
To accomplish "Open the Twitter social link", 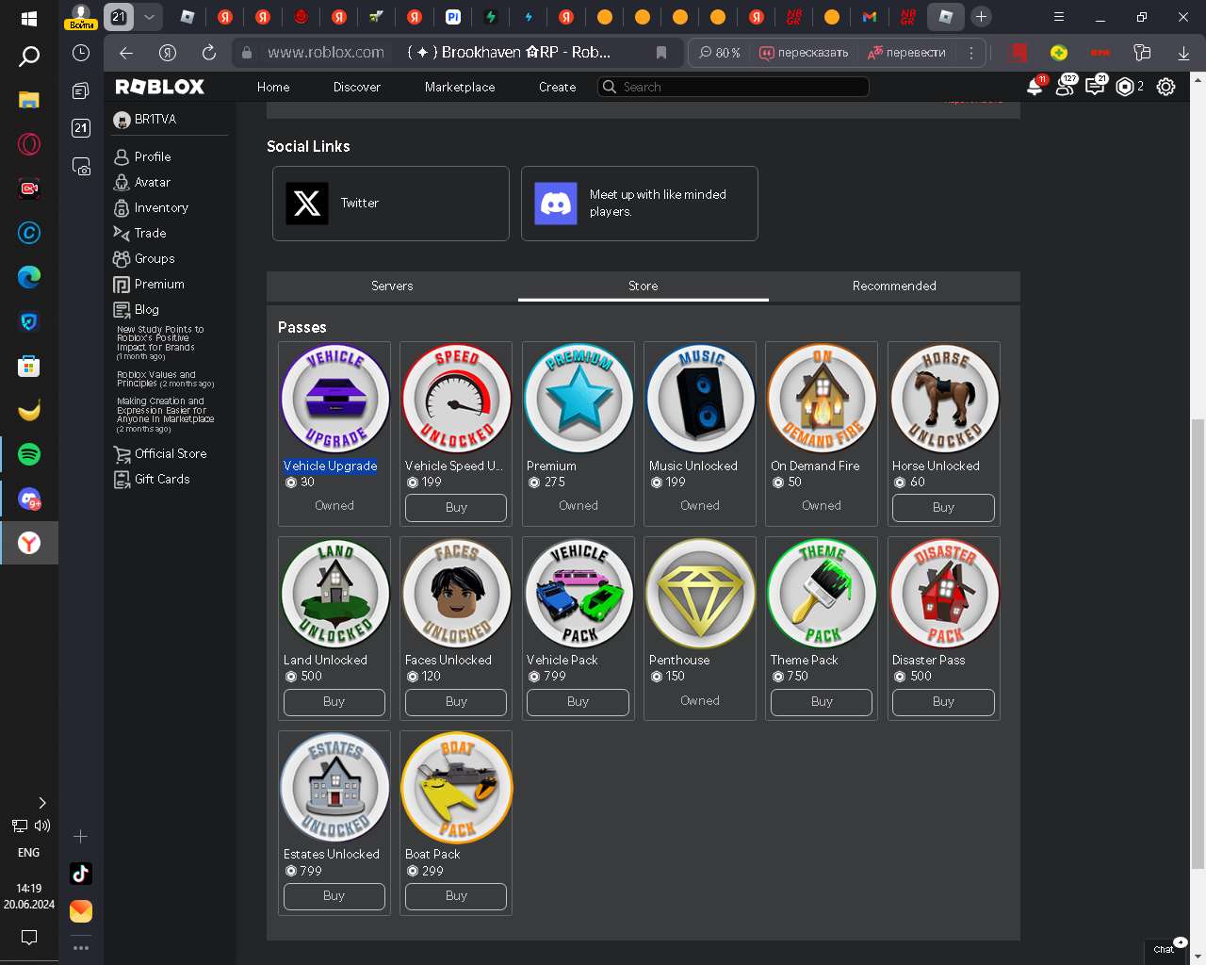I will (391, 204).
